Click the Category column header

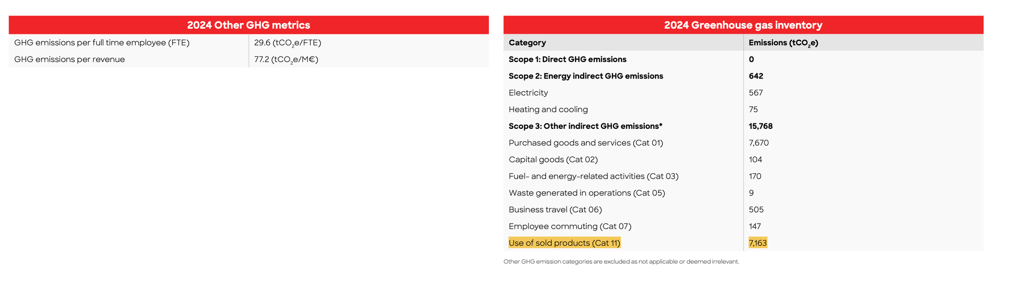(527, 43)
